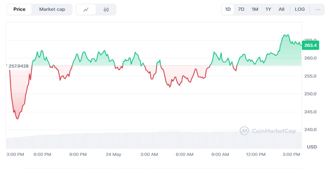Image resolution: width=331 pixels, height=169 pixels.
Task: Click the 9:00 PM time axis label
Action: (78, 154)
